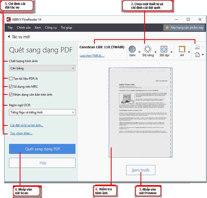
Task: Click the single page document icon
Action: click(x=197, y=55)
